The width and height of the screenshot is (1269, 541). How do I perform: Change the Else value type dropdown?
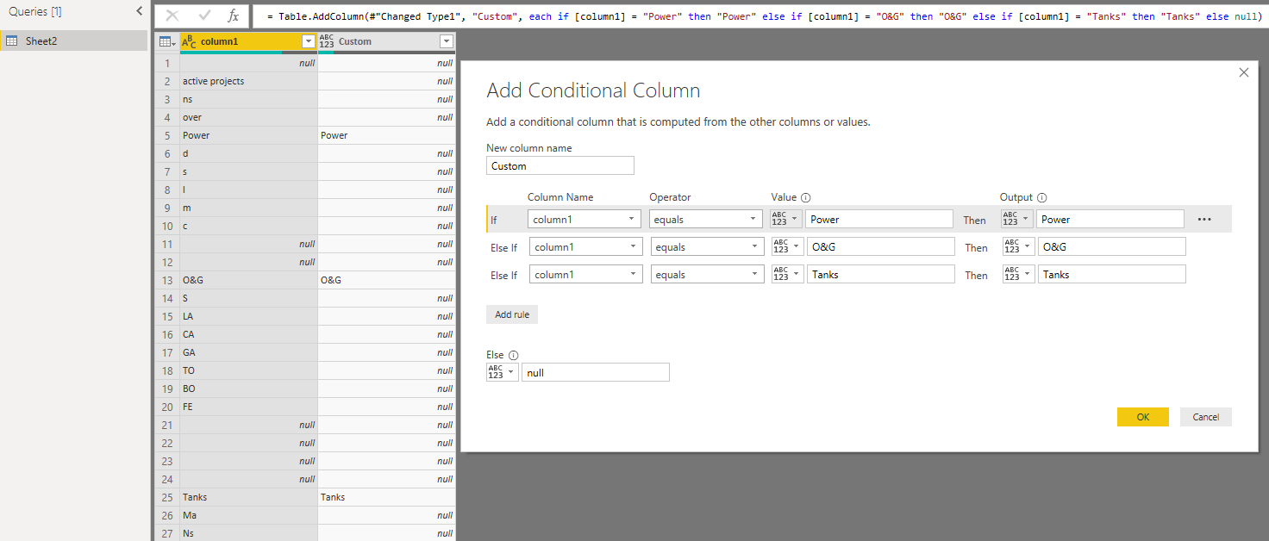tap(503, 372)
